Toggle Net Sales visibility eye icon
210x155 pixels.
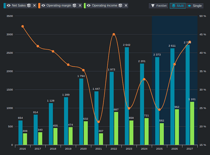(9, 6)
